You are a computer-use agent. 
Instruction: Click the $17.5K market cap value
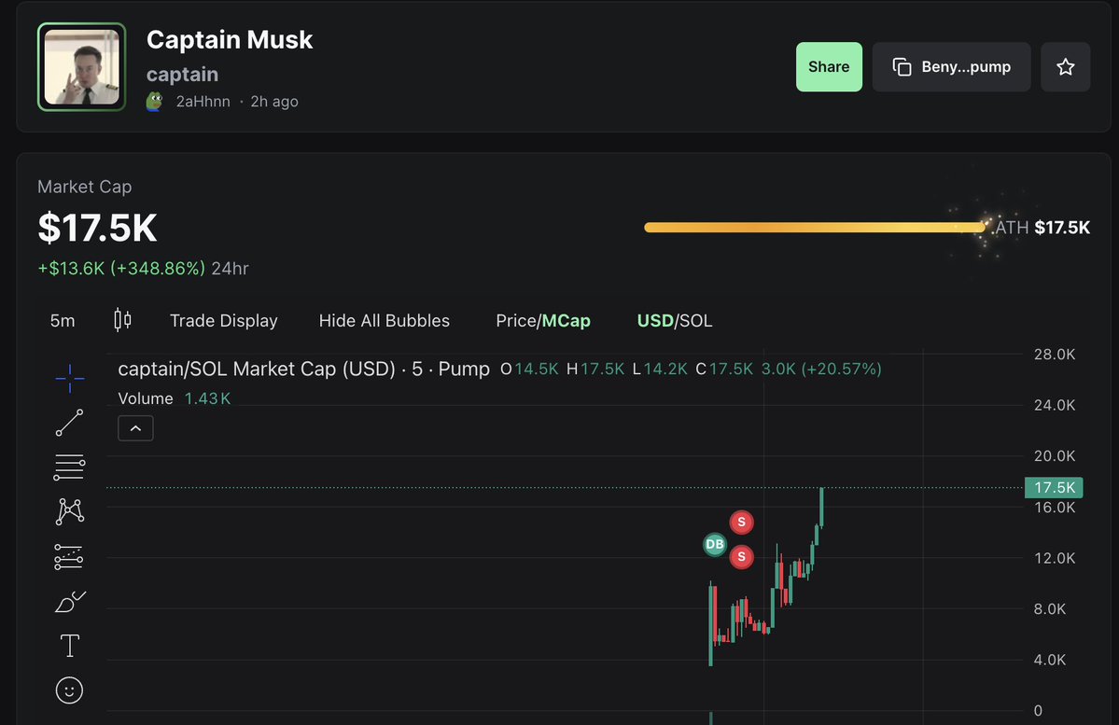pos(97,228)
